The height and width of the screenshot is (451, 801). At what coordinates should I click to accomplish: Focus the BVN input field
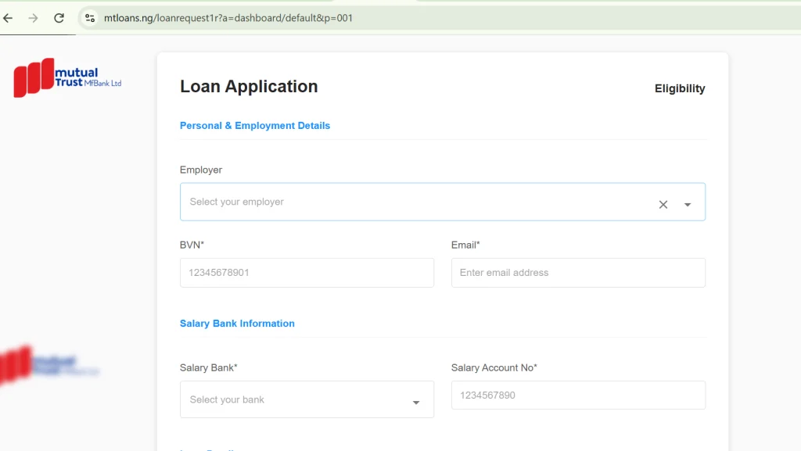307,273
